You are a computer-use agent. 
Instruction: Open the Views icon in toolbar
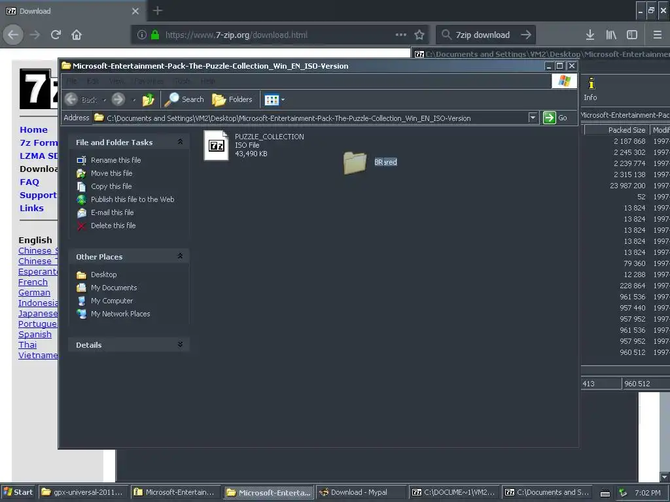point(272,100)
